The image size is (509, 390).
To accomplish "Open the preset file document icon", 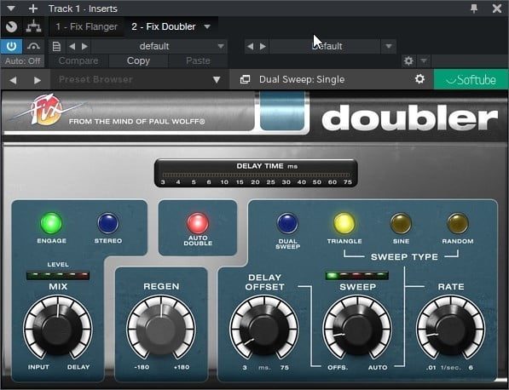I will (56, 46).
